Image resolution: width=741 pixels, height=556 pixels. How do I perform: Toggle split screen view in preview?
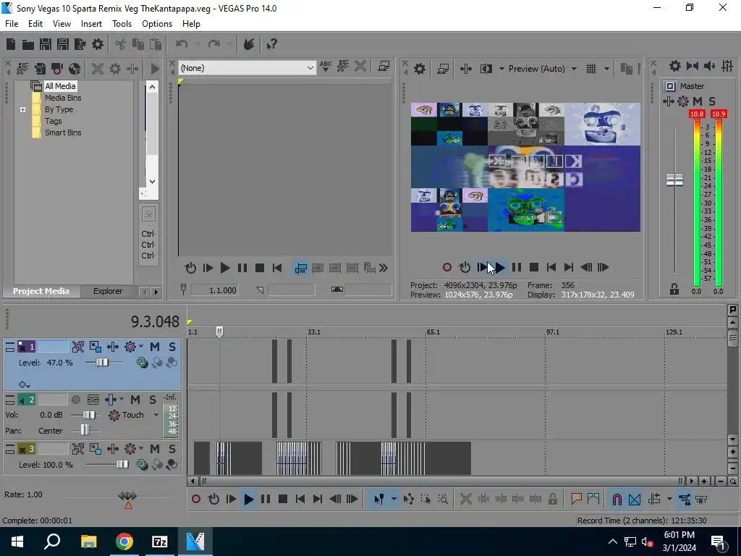coord(486,69)
